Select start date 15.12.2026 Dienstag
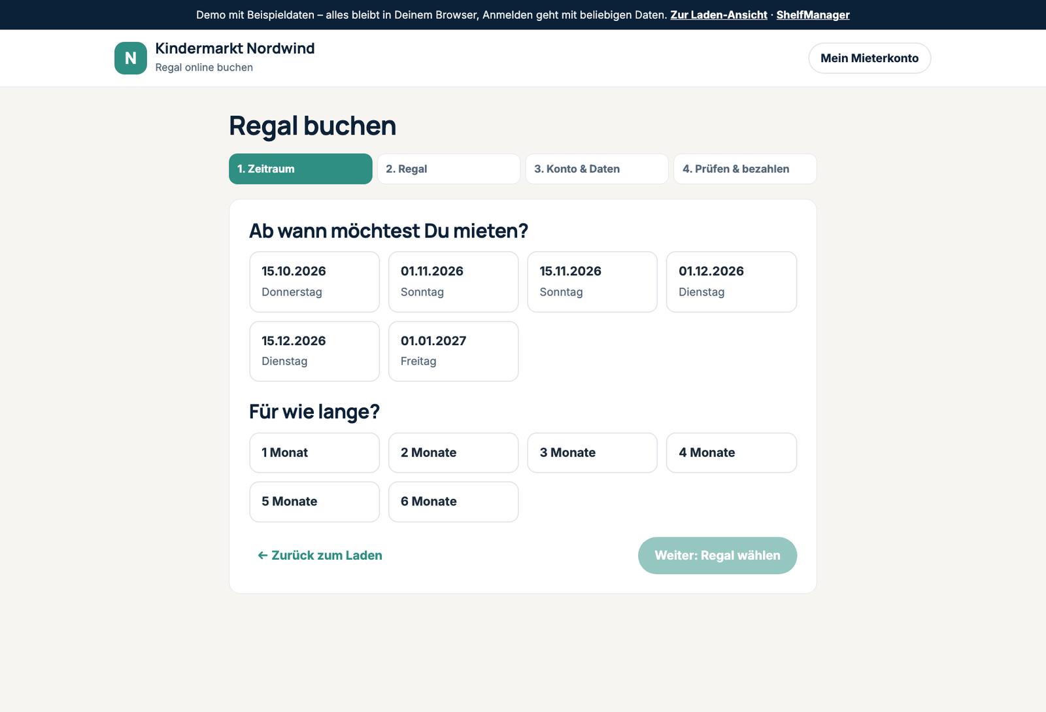The width and height of the screenshot is (1046, 712). pyautogui.click(x=314, y=351)
